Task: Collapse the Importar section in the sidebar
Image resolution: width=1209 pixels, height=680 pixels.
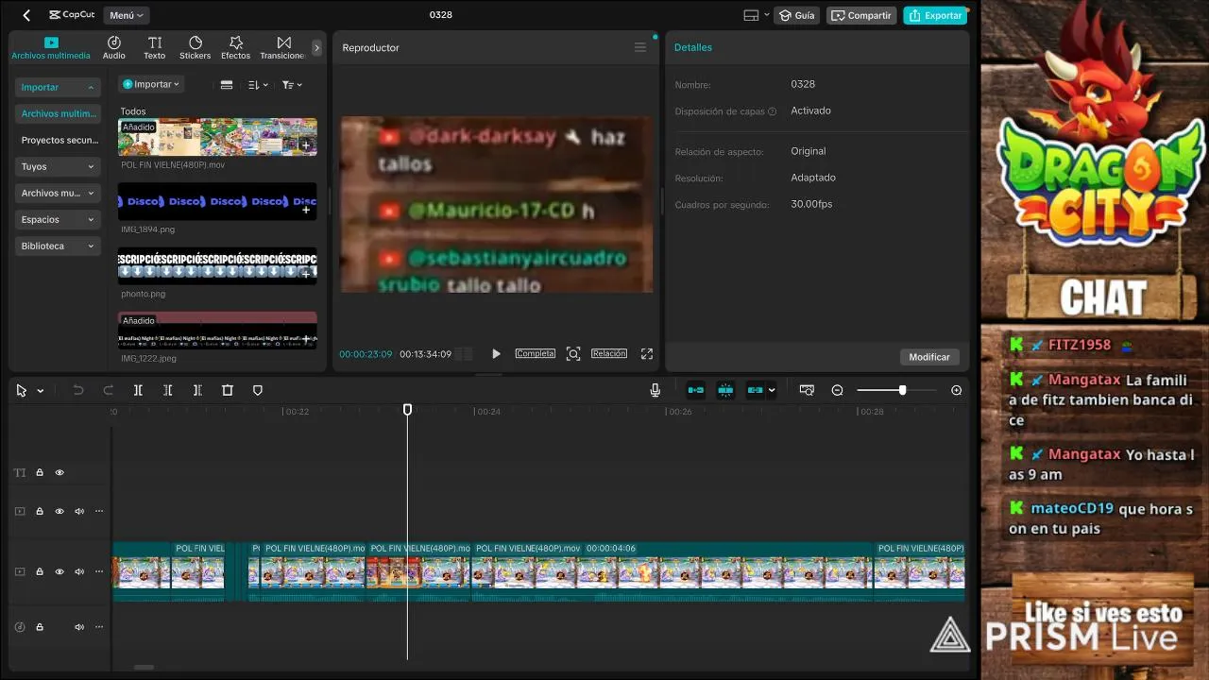Action: pos(58,87)
